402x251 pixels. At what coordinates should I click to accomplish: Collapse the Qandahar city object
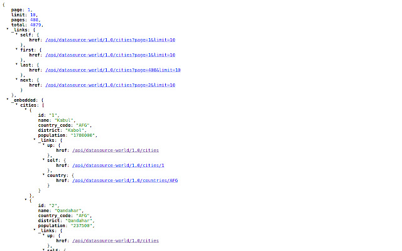coord(26,200)
